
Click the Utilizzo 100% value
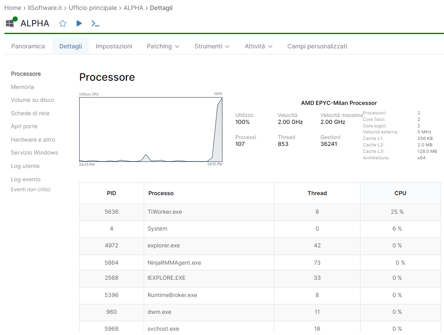tap(242, 122)
